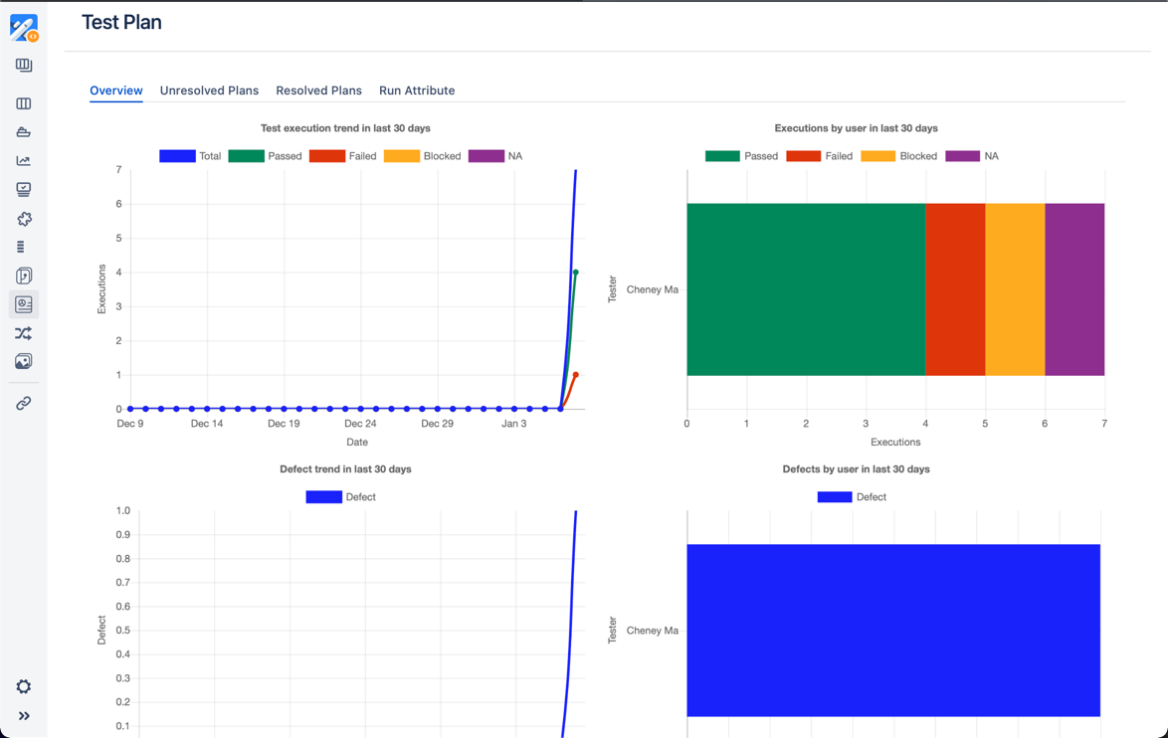The height and width of the screenshot is (738, 1168).
Task: Open the puzzle piece sidebar icon
Action: 24,219
